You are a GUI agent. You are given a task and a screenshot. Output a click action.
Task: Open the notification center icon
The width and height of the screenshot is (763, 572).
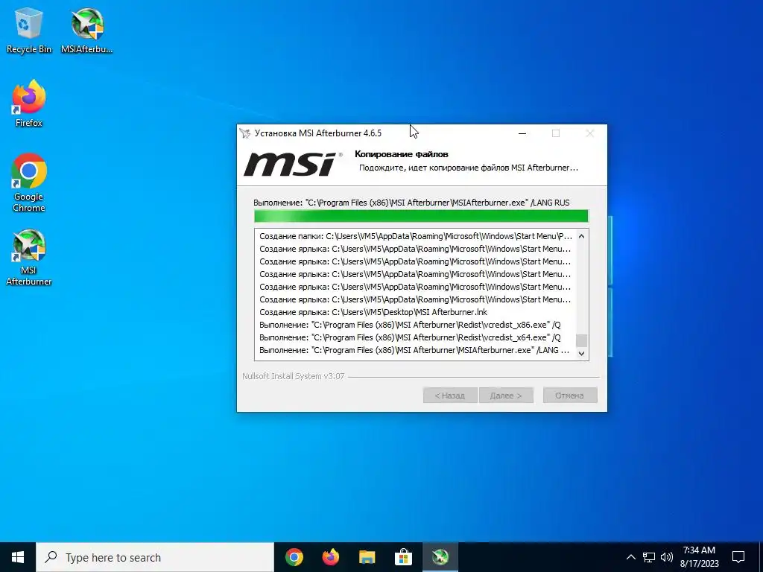click(x=738, y=557)
